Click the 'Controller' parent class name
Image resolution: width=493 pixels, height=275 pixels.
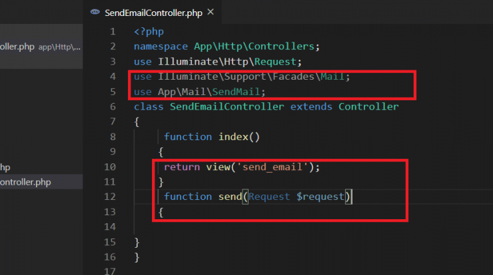[368, 107]
